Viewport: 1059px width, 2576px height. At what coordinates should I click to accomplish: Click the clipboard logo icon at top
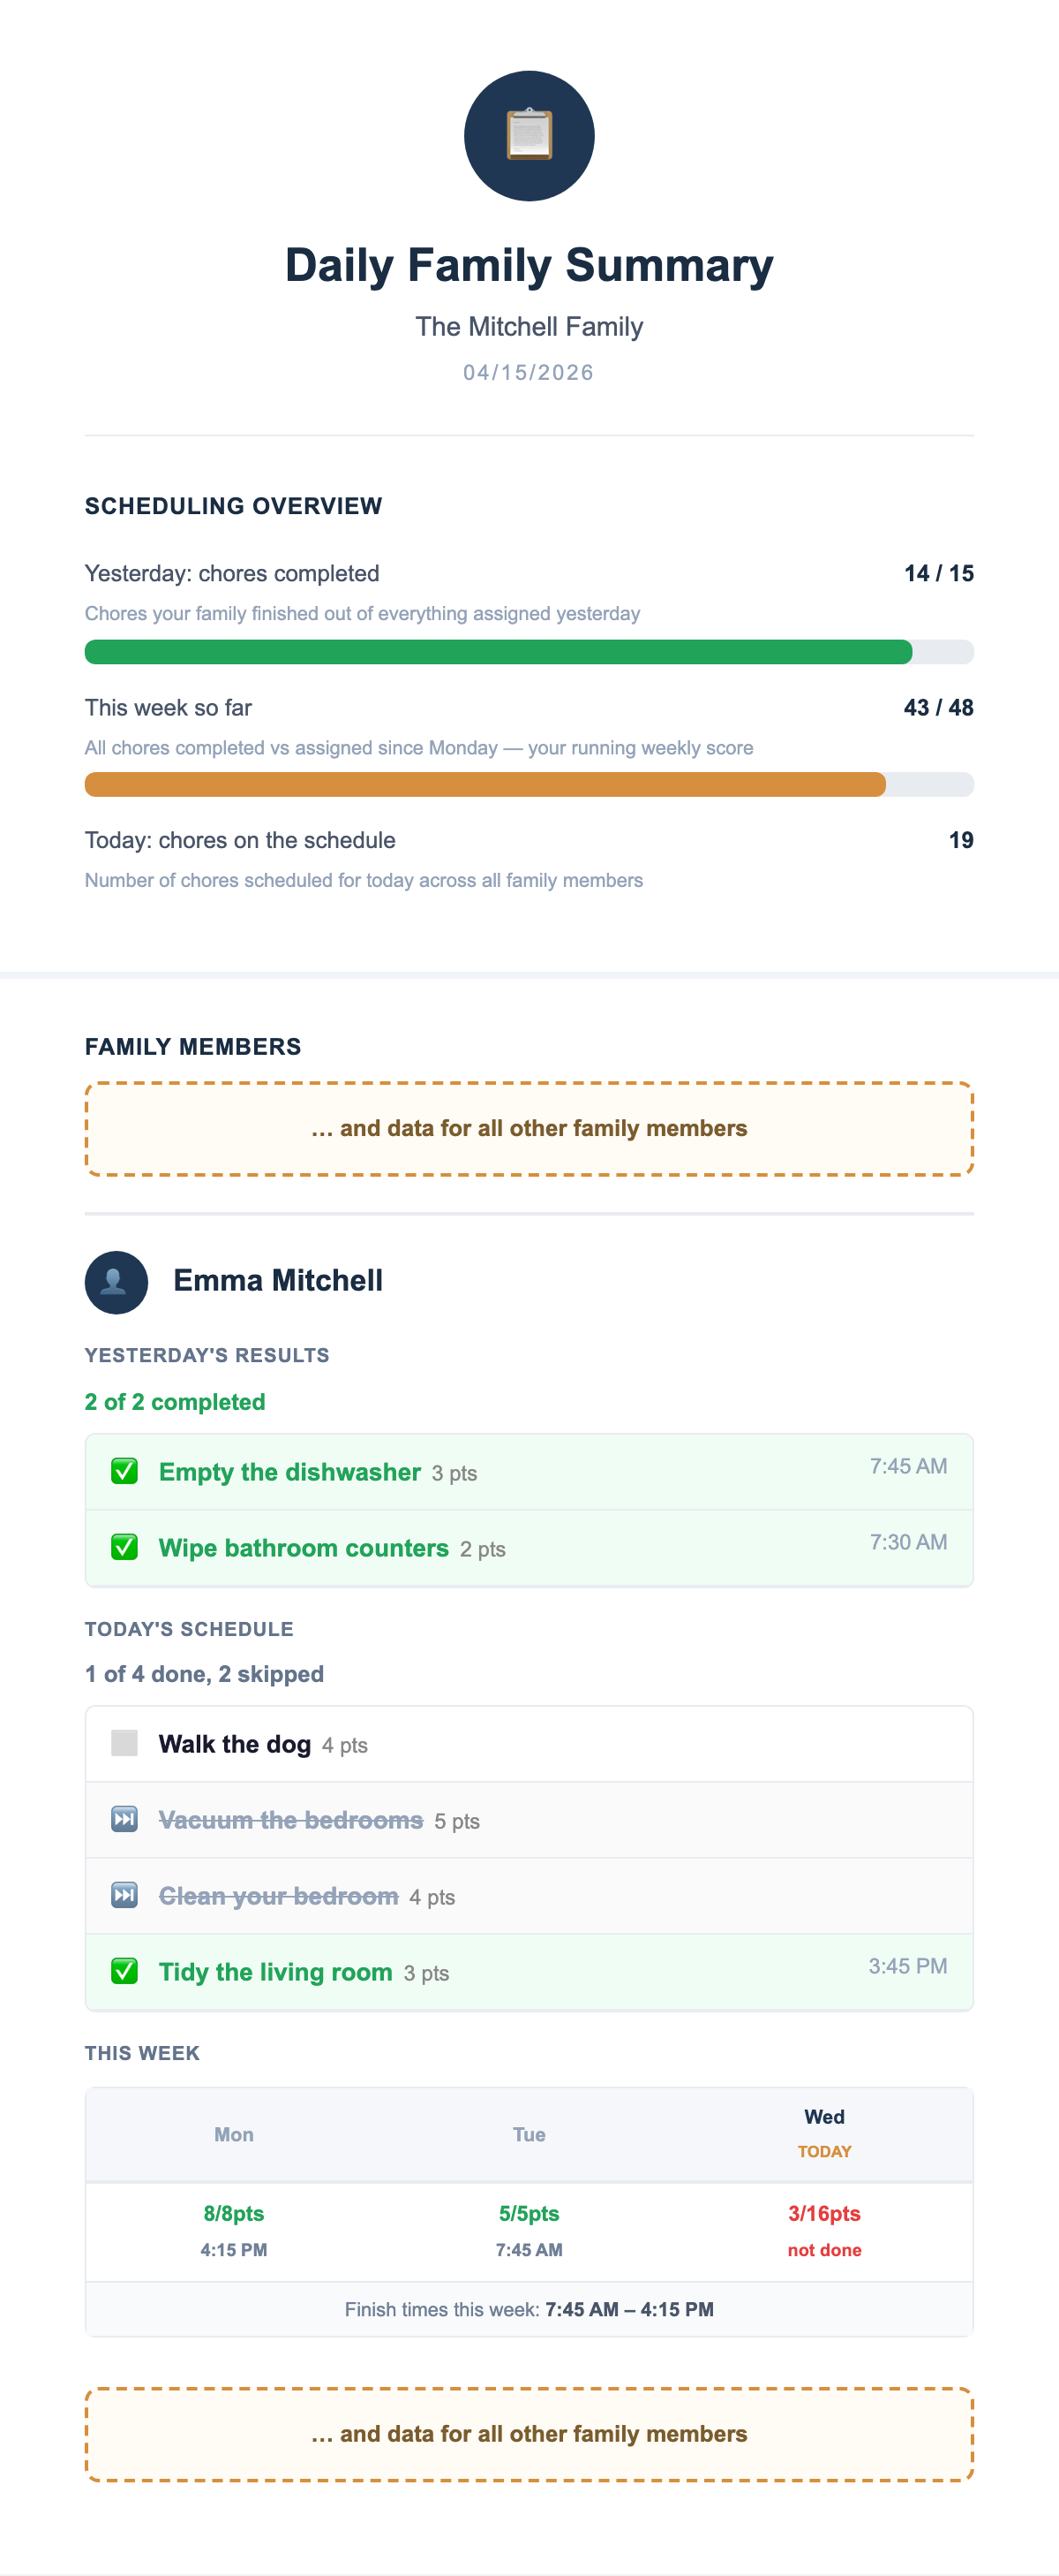(x=529, y=135)
